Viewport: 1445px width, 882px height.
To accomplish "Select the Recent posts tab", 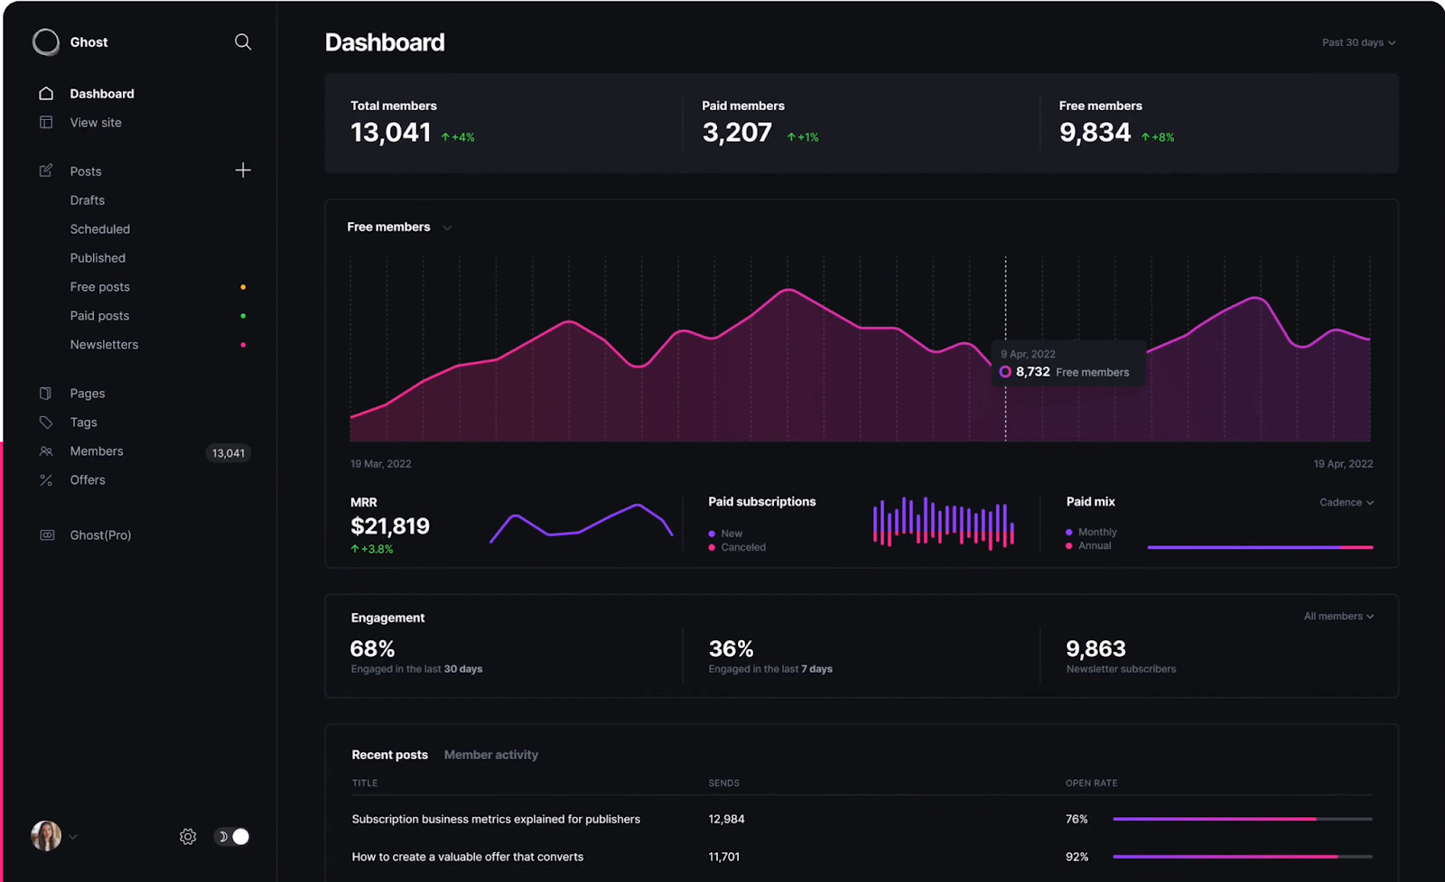I will (389, 755).
